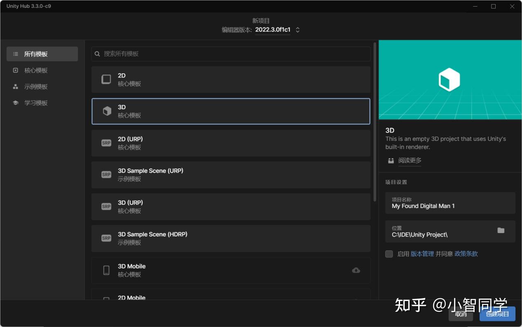The height and width of the screenshot is (327, 522).
Task: Select the 3D Sample Scene (HDRP) template
Action: point(231,238)
